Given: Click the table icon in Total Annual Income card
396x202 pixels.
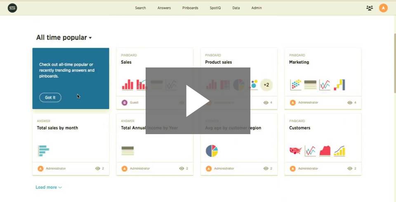Looking at the screenshot, I should tap(127, 151).
